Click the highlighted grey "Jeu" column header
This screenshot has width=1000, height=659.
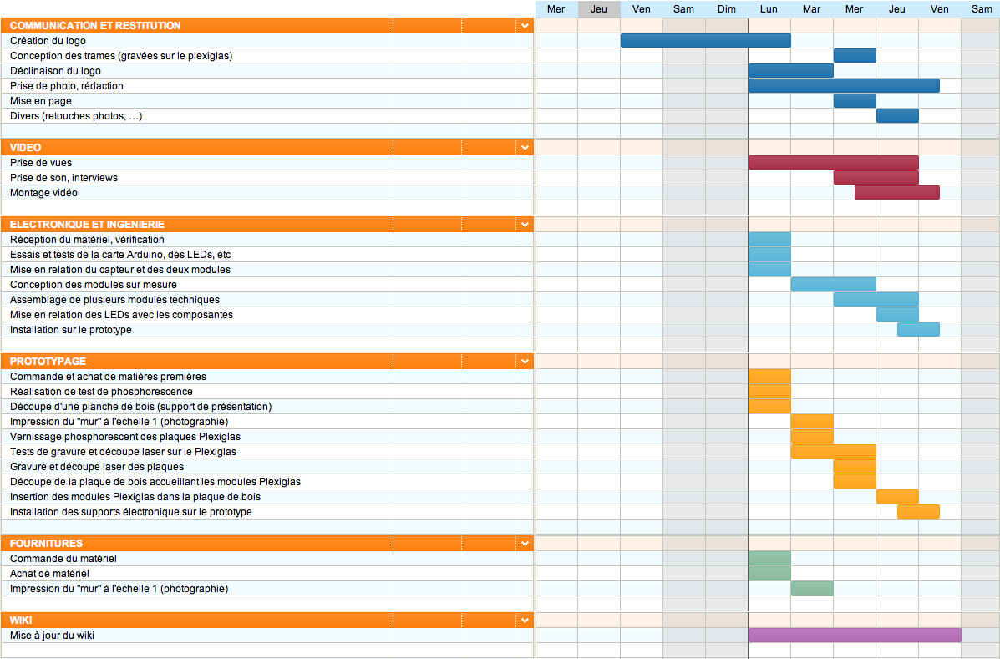[x=599, y=9]
